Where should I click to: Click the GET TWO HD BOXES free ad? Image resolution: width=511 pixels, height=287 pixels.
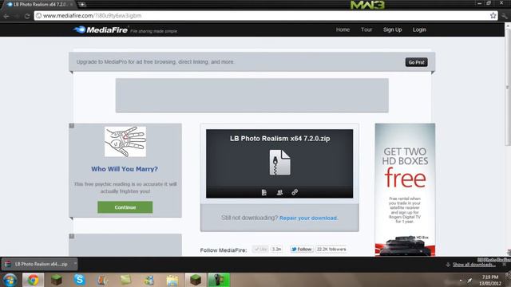tap(405, 190)
